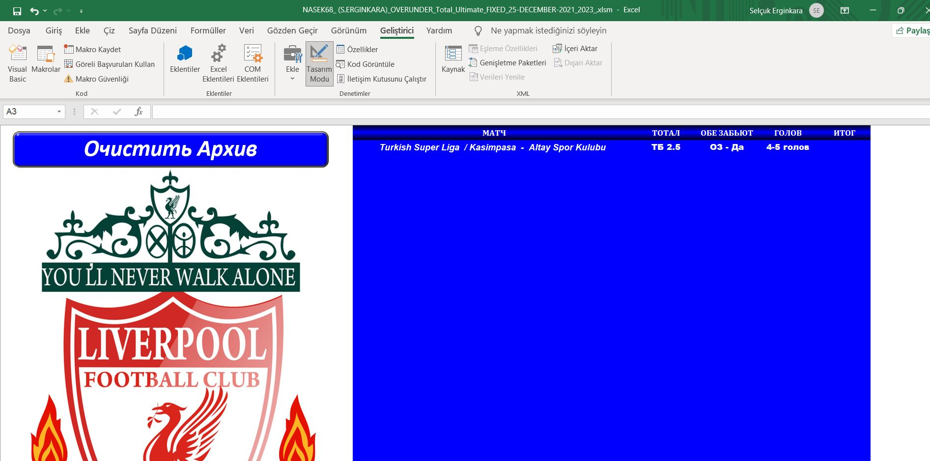The width and height of the screenshot is (930, 461).
Task: Open the Visual Basic editor
Action: pyautogui.click(x=18, y=64)
